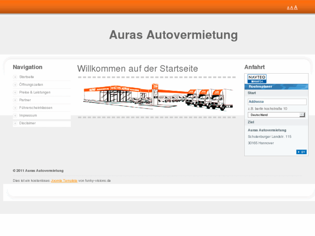Click the arrow icon beside Impressum
This screenshot has height=236, width=315.
[x=15, y=116]
